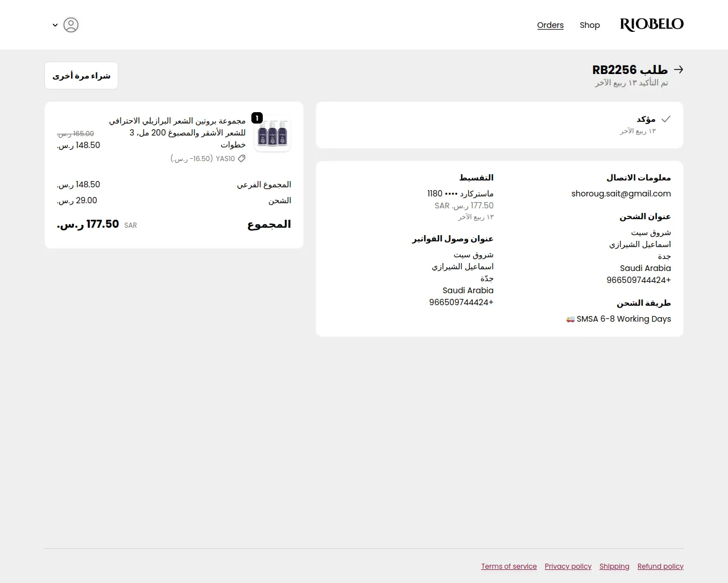The image size is (728, 583).
Task: Open Terms of service link
Action: click(x=509, y=566)
